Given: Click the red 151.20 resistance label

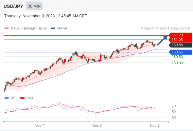Looking at the screenshot, I should click(180, 35).
